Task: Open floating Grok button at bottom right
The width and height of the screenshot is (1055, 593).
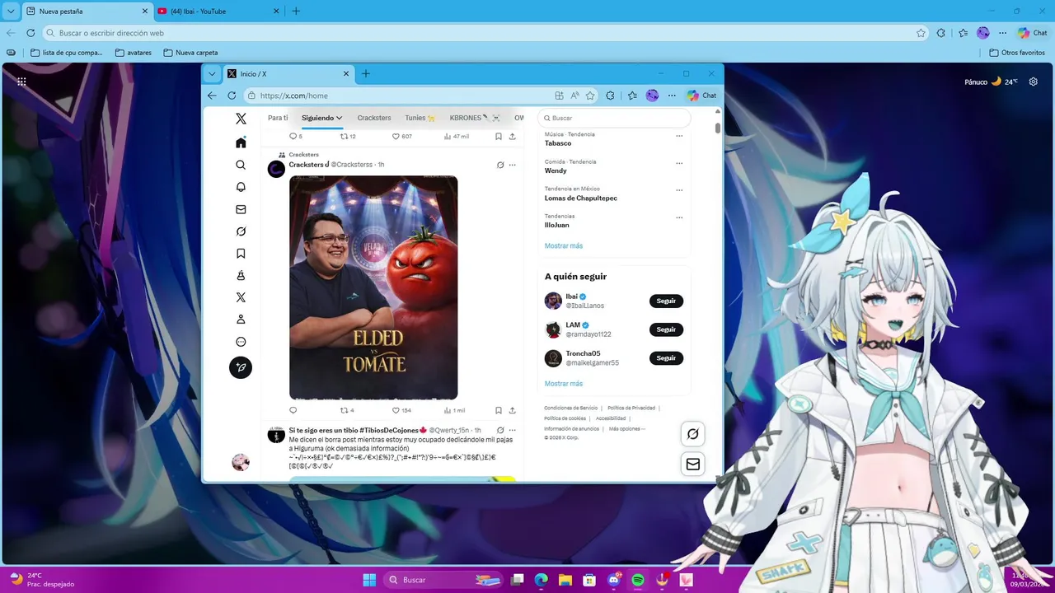Action: point(693,434)
